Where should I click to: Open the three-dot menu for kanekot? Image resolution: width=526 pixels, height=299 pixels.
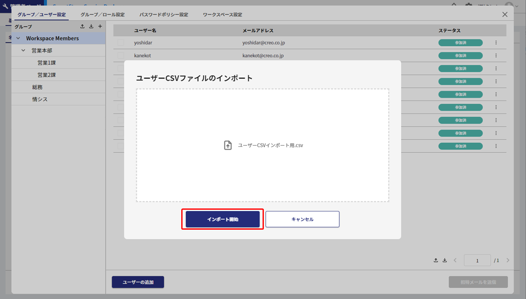tap(496, 55)
